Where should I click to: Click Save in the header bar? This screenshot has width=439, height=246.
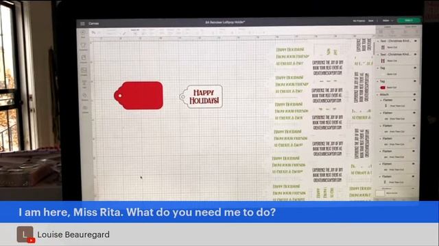point(371,21)
